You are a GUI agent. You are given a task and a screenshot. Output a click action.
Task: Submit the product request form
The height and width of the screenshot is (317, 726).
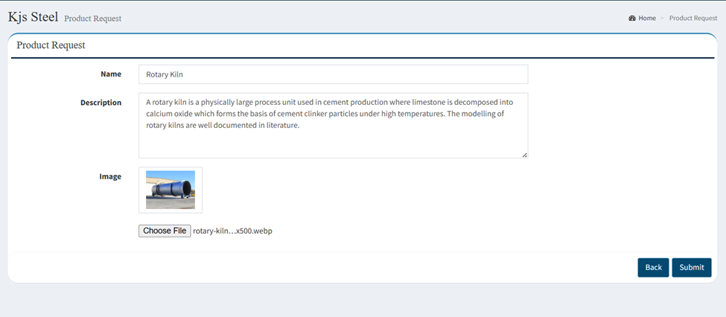[x=692, y=267]
